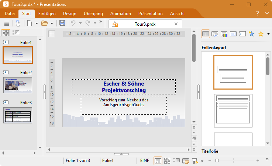Open the Datei menu

coord(10,14)
